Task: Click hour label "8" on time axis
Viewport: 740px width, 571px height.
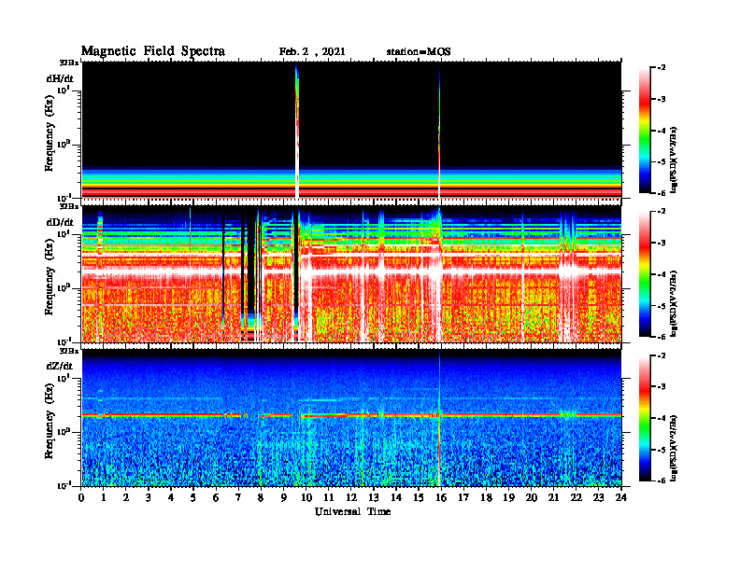Action: [x=261, y=497]
